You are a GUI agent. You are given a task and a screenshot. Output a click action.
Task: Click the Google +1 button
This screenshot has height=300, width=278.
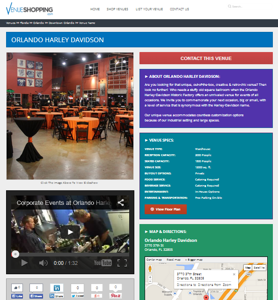97,296
